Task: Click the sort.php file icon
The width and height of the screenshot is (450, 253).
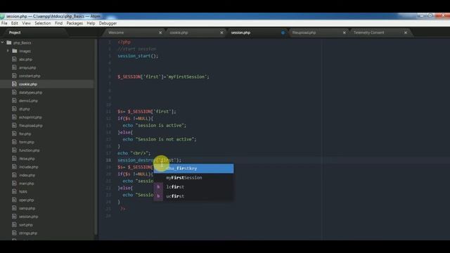Action: pyautogui.click(x=14, y=225)
